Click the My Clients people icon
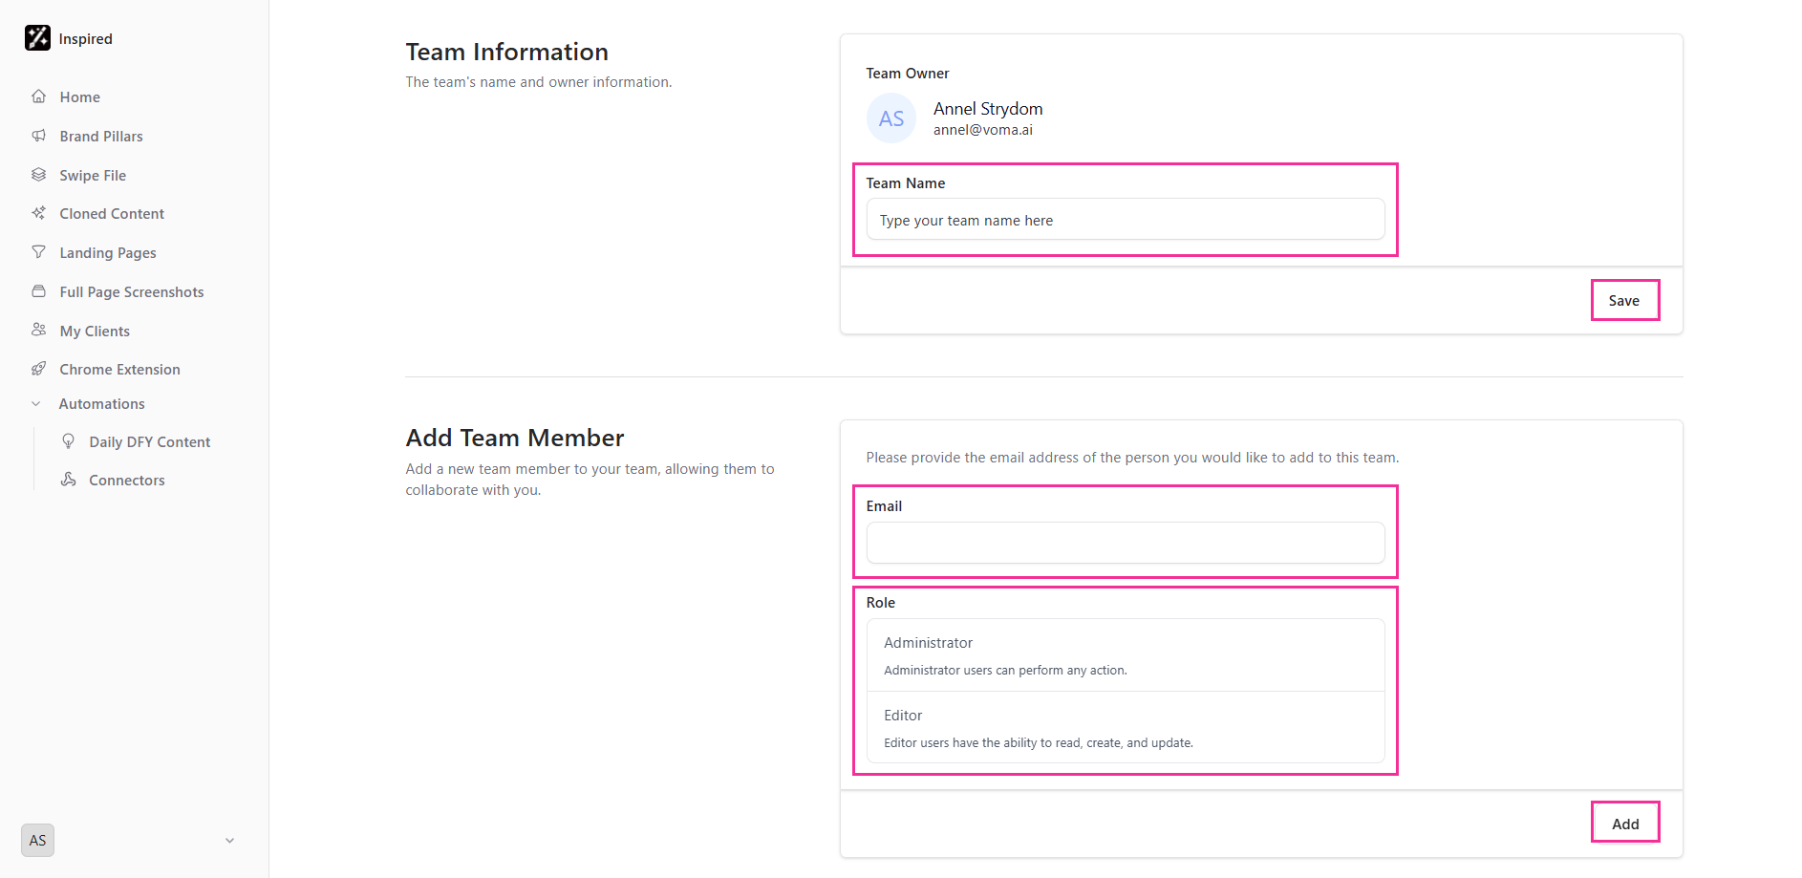The image size is (1802, 878). [38, 330]
